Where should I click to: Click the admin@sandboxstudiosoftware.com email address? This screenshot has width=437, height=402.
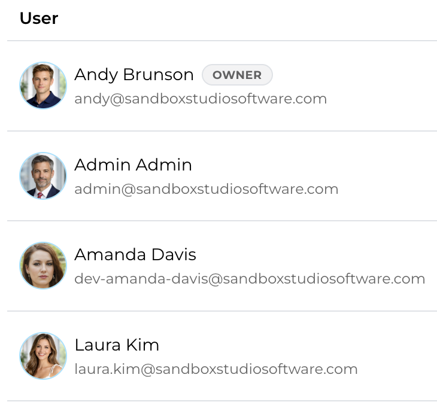tap(206, 189)
